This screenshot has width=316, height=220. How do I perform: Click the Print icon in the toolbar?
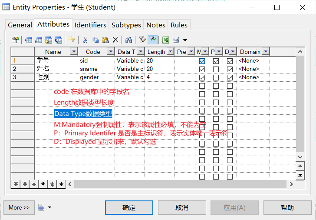(x=176, y=40)
